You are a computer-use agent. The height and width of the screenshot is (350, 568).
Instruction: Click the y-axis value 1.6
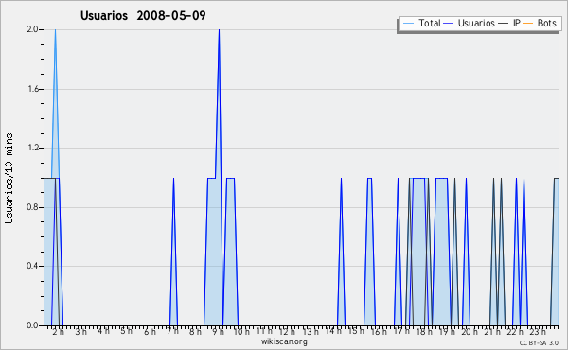coord(32,89)
